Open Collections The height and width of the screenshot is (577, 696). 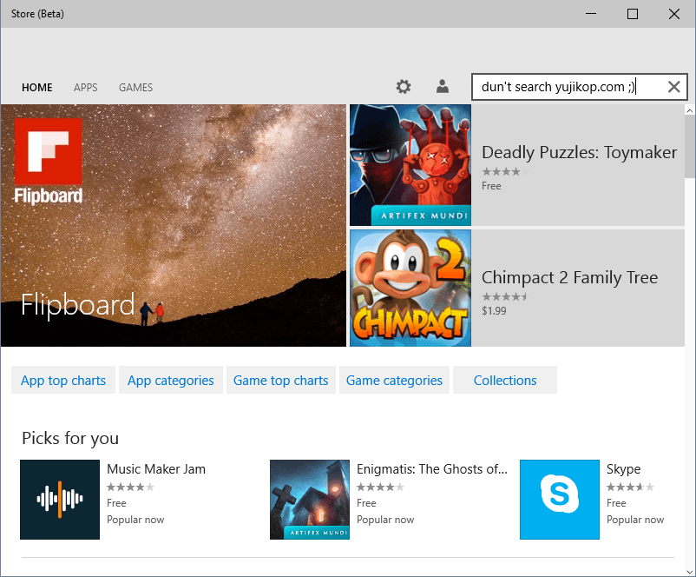[x=505, y=380]
